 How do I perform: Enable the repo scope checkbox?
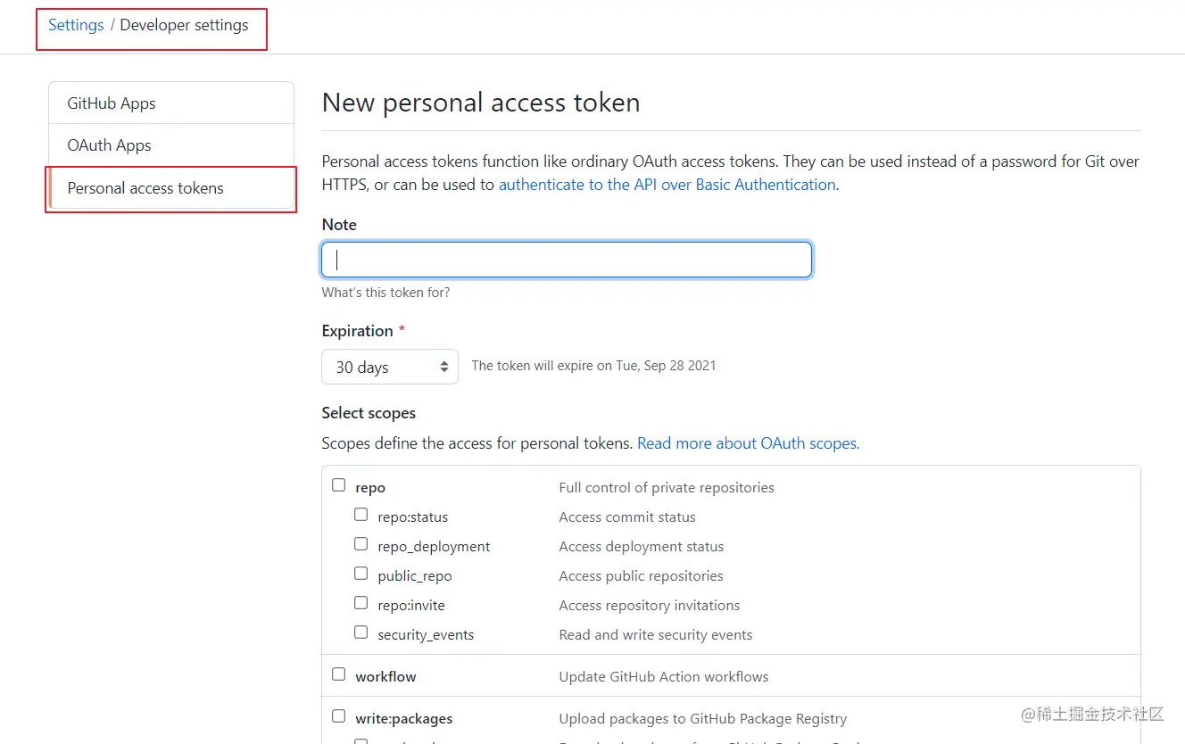(x=339, y=485)
